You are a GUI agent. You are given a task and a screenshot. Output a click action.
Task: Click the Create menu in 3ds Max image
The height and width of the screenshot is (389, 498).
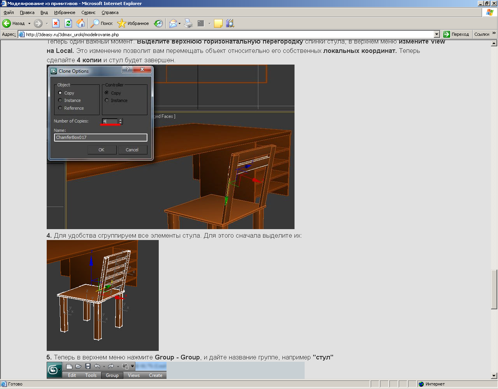pyautogui.click(x=156, y=375)
